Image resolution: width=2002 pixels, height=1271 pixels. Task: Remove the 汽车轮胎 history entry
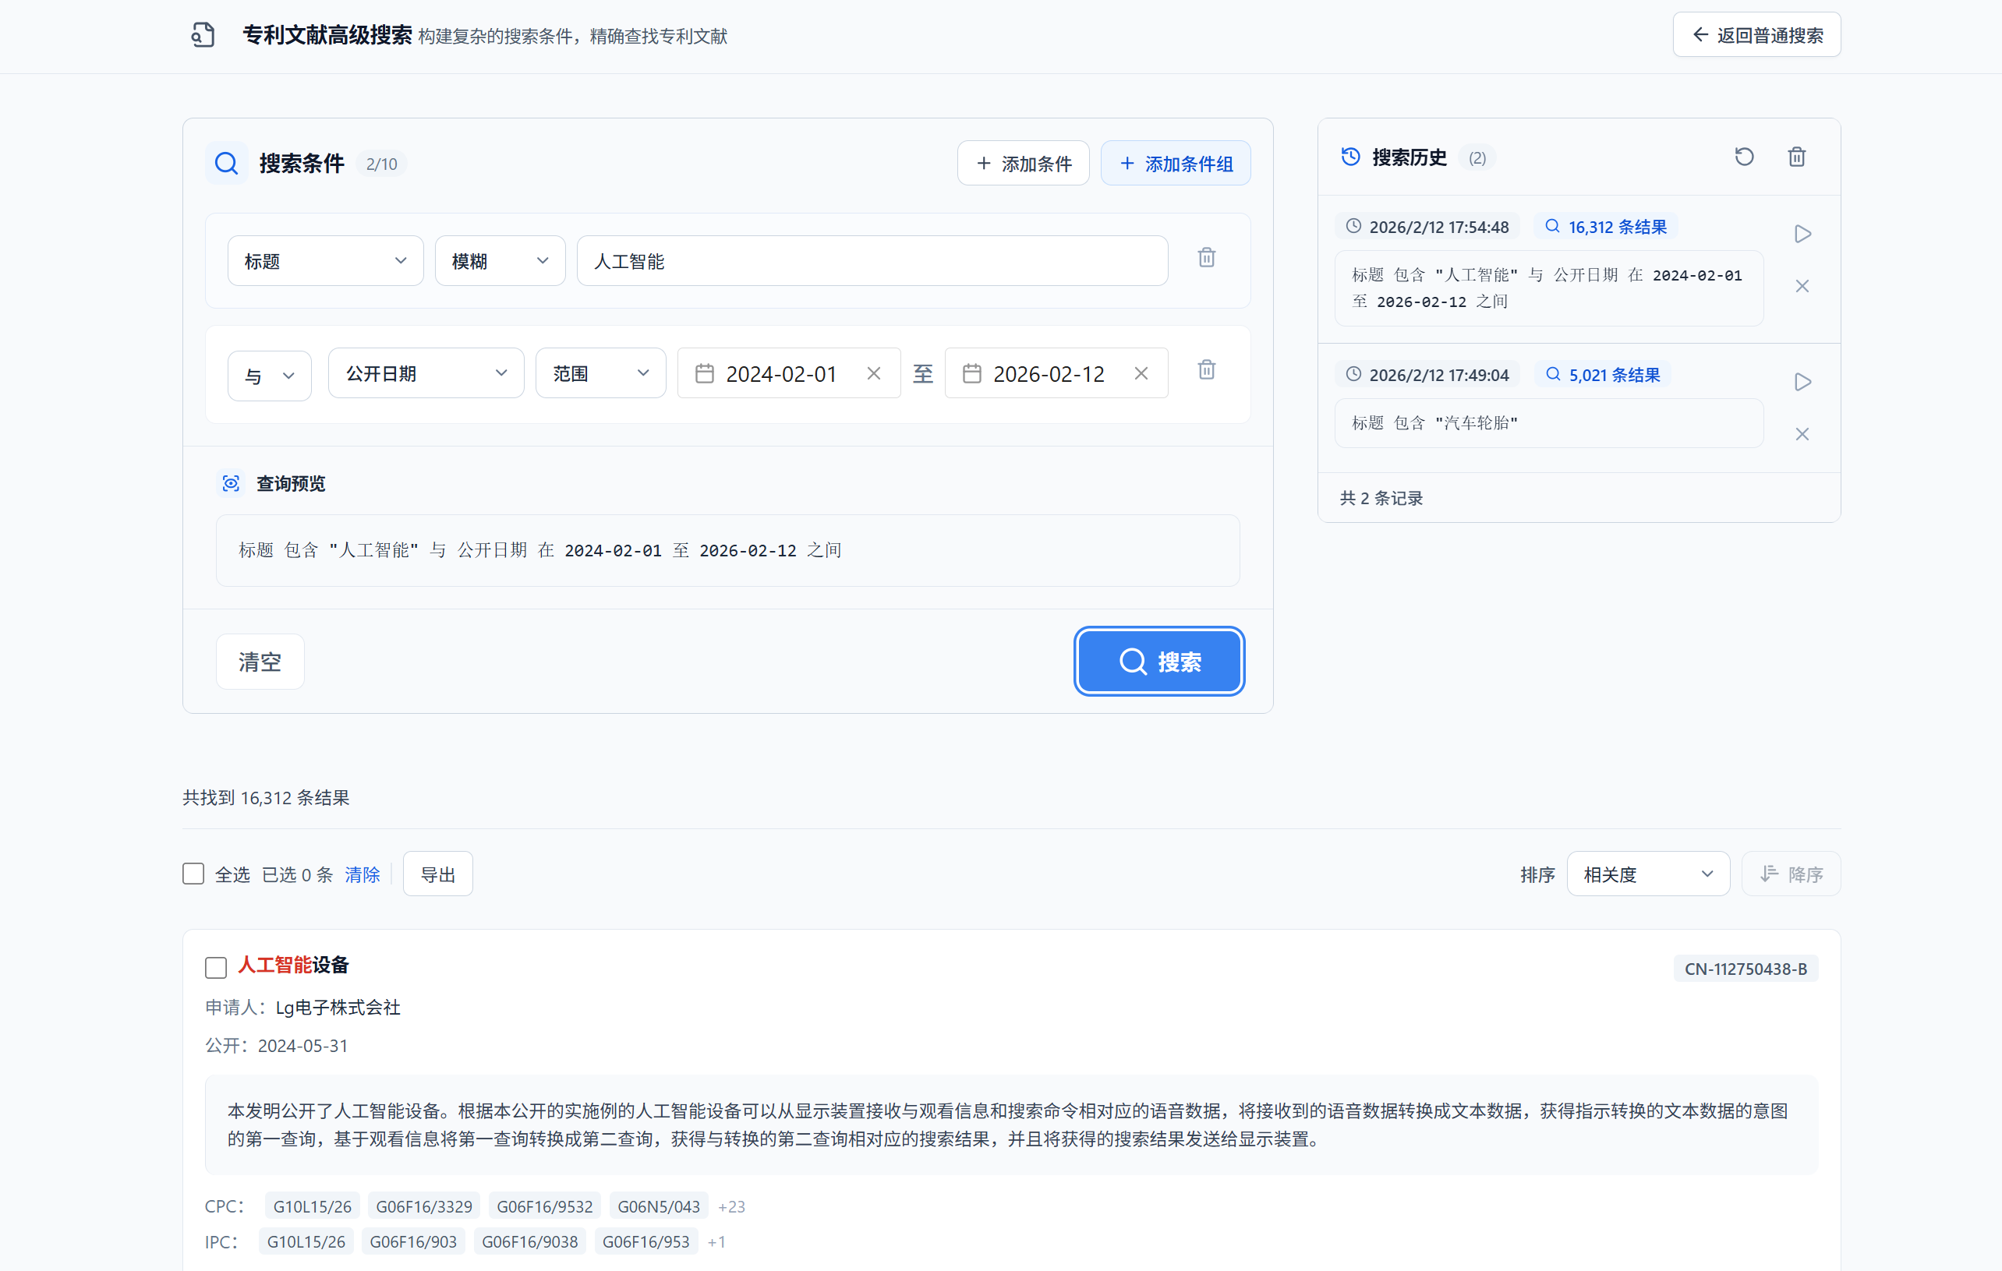[1802, 435]
